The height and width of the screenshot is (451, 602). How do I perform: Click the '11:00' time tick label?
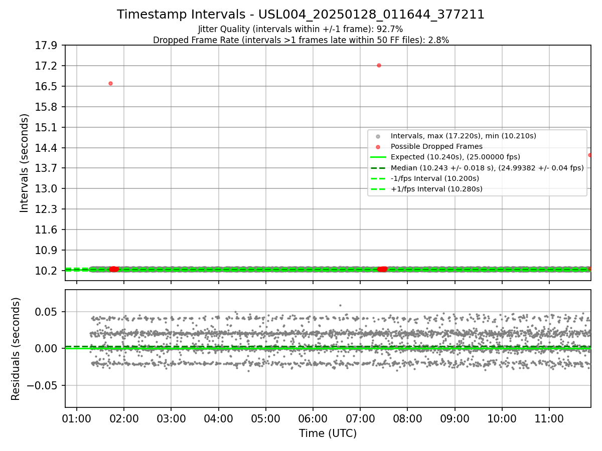[549, 418]
